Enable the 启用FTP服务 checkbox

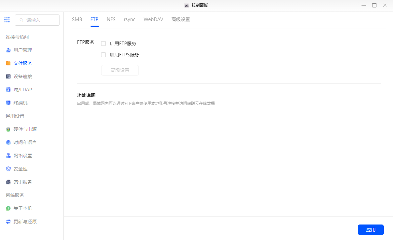coord(103,44)
